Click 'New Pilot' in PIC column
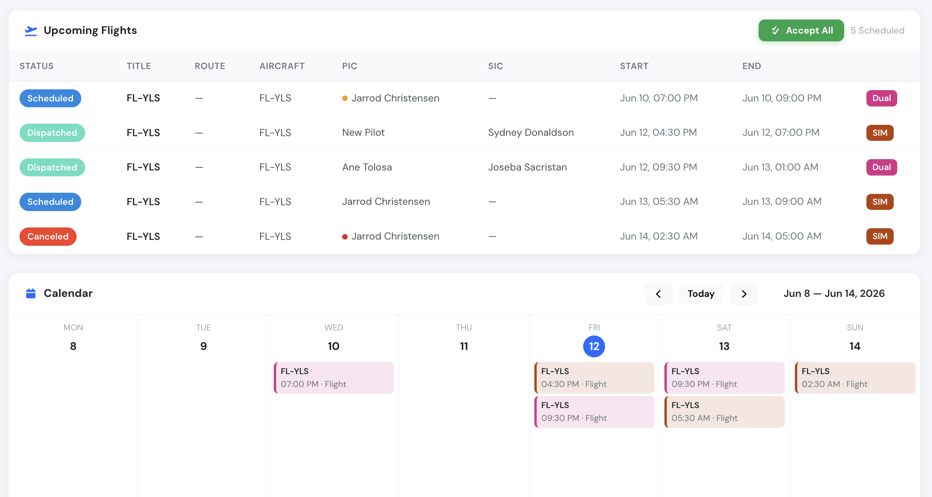 tap(363, 133)
